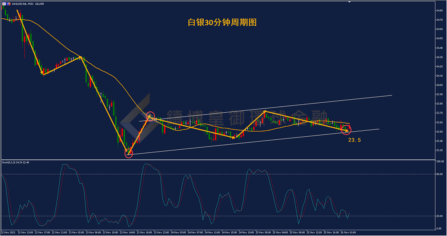Screen dimensions: 447x236
Task: Click the Stoch(9,3,3) indicator label
Action: tap(15, 162)
